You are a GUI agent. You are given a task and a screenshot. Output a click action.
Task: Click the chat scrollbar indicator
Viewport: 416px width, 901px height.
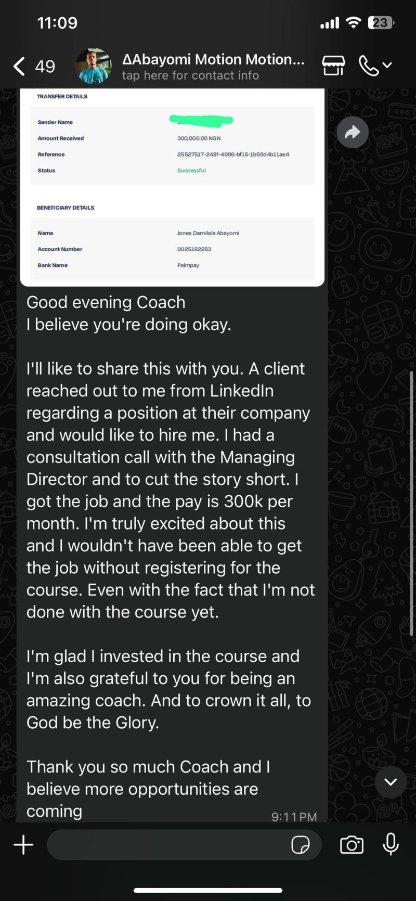pyautogui.click(x=411, y=504)
